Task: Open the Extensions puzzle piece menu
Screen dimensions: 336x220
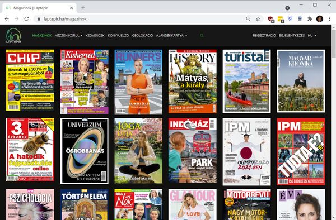Action: (310, 19)
